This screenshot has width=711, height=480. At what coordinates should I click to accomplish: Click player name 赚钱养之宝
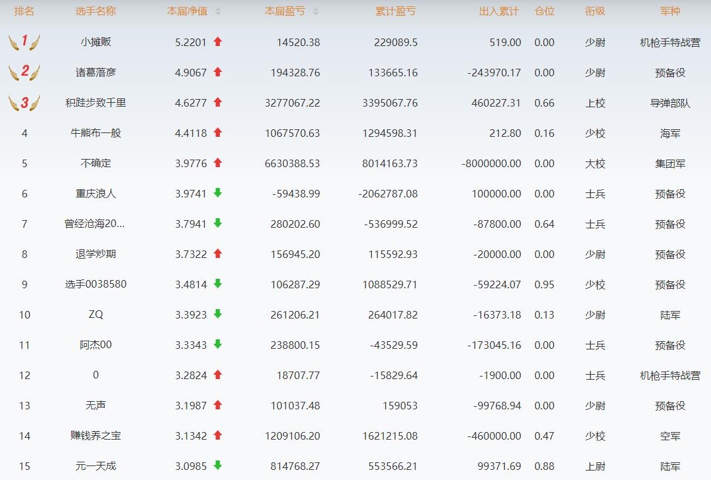coord(96,436)
